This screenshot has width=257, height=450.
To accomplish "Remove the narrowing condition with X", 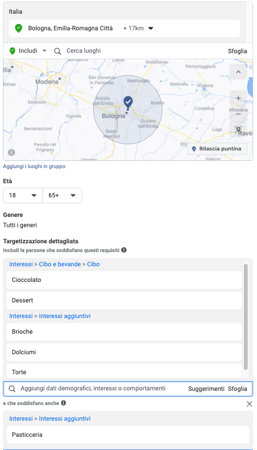I will click(249, 404).
